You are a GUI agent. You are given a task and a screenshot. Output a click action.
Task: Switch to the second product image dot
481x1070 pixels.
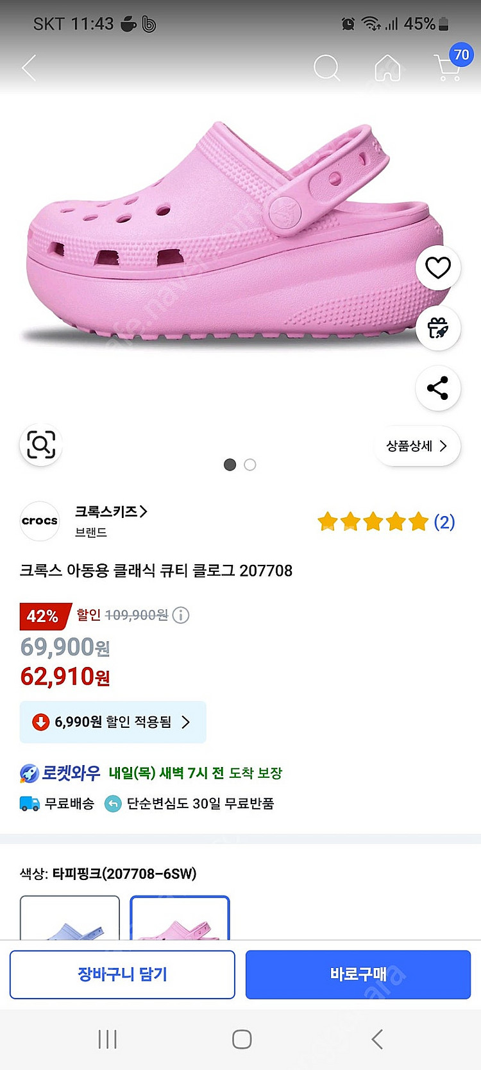250,465
